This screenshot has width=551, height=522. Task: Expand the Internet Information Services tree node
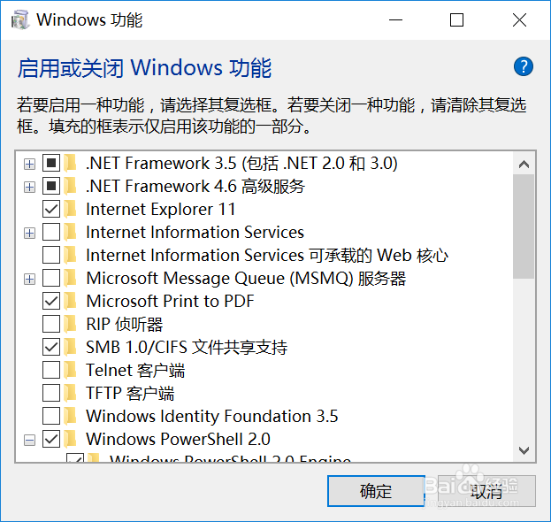click(x=29, y=233)
